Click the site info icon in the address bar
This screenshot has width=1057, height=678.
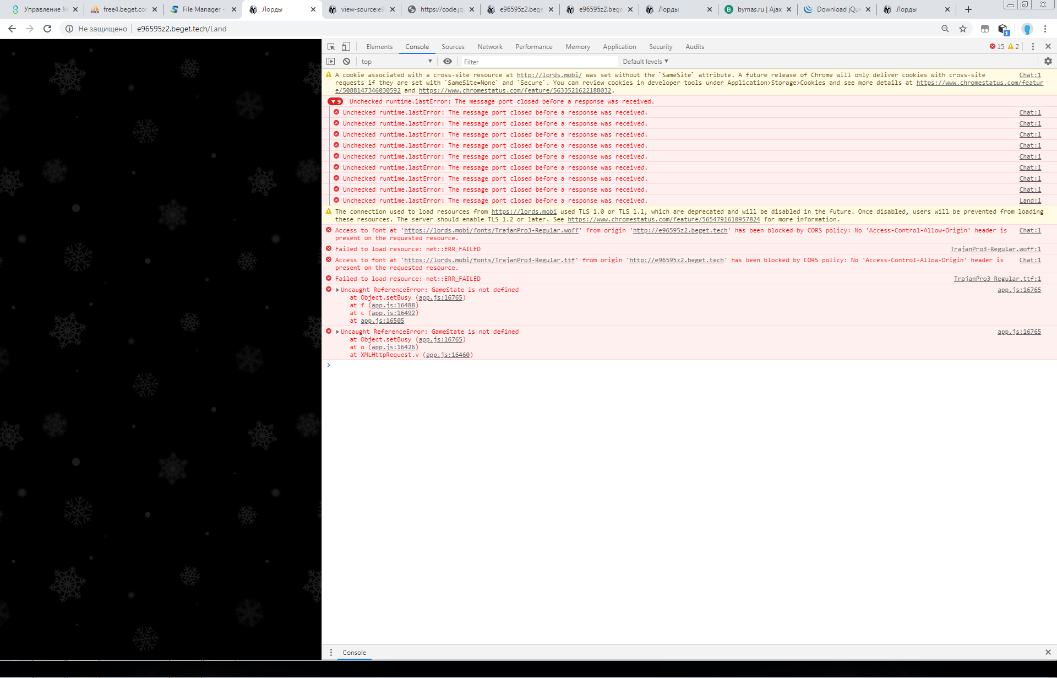(69, 29)
